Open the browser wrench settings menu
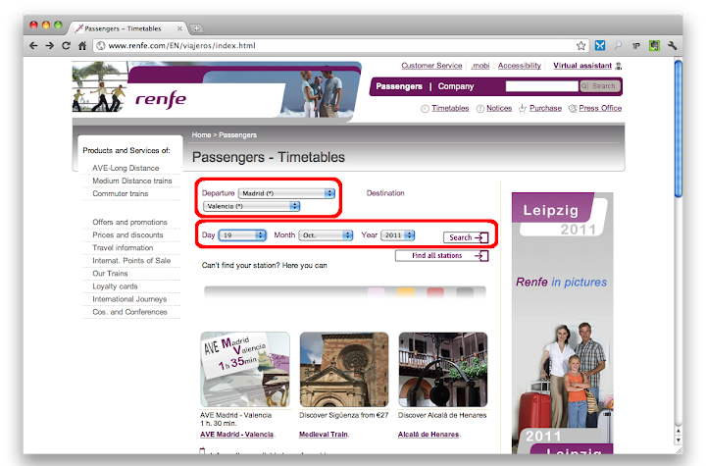This screenshot has width=706, height=466. [x=673, y=45]
